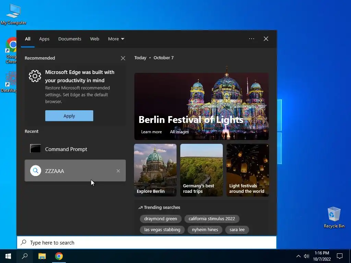The image size is (351, 263).
Task: Click the Recent section label
Action: point(31,131)
